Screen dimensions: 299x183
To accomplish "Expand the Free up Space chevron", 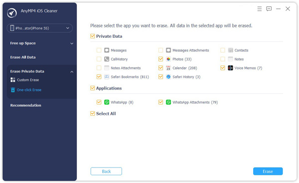I will pyautogui.click(x=72, y=43).
